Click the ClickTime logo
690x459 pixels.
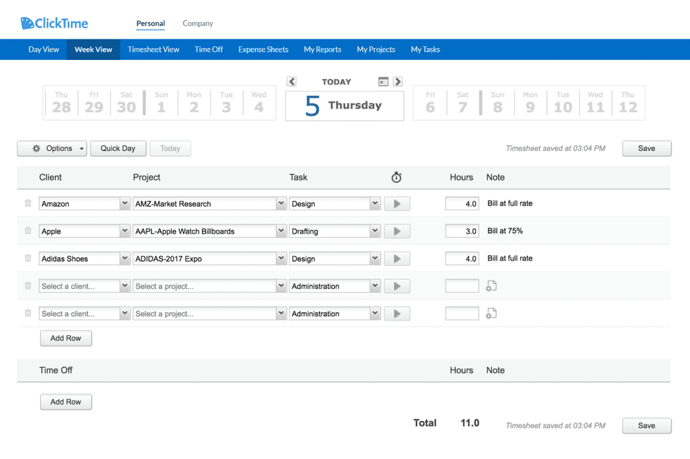[x=54, y=23]
